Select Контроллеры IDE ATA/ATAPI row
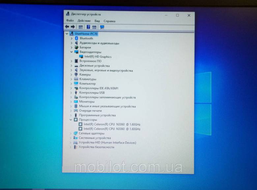The image size is (257, 190). (x=99, y=88)
